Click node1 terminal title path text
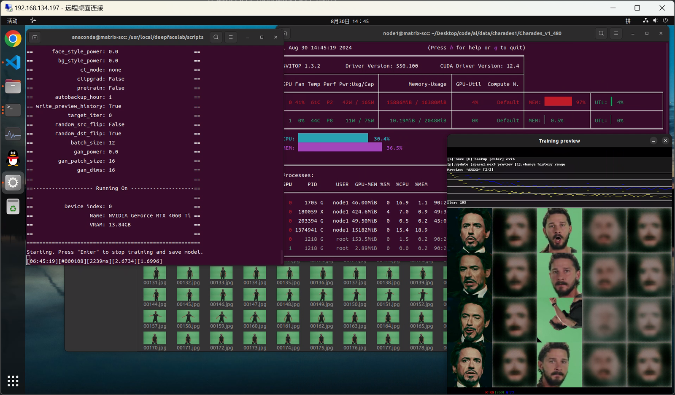Image resolution: width=675 pixels, height=395 pixels. [x=472, y=33]
